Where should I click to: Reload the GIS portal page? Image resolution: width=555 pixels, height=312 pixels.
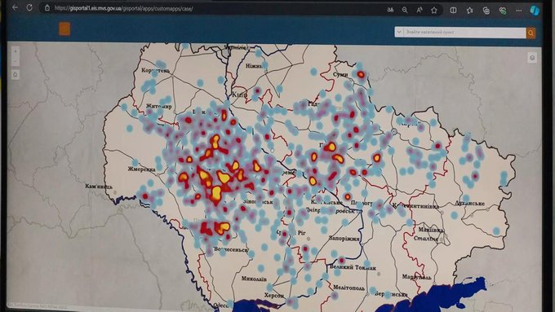(x=29, y=7)
